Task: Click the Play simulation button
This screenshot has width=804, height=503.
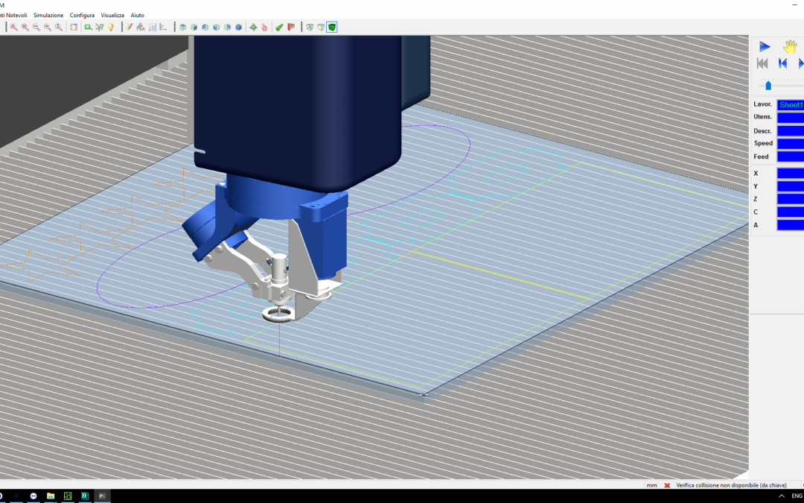Action: 765,46
